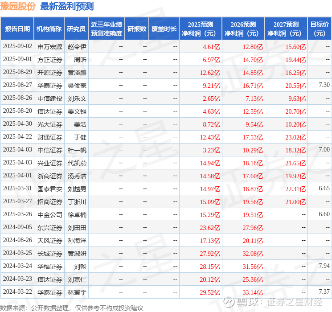Click the 2.65亿 profit value
Viewport: 332px width, 312px height.
point(211,99)
